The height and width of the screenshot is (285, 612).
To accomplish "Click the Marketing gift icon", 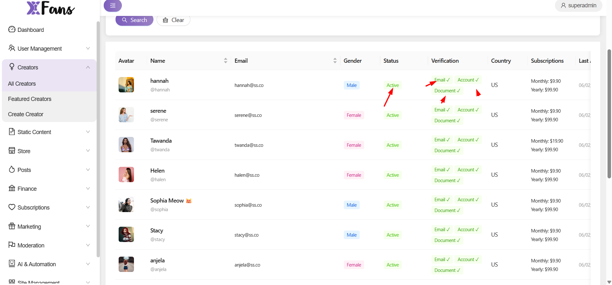I will [12, 226].
